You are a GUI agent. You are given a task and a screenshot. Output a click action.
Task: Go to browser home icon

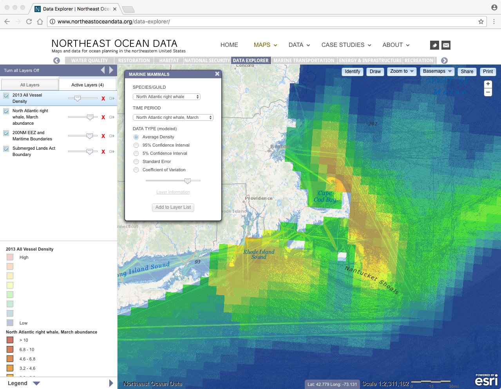[40, 22]
